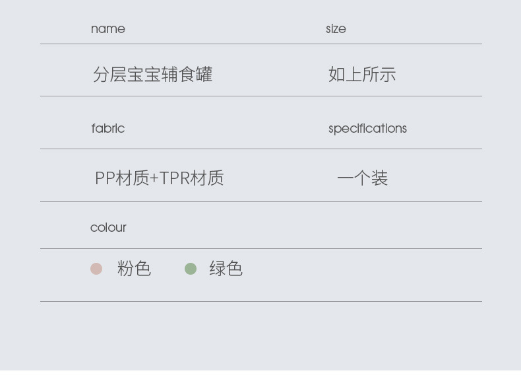Click the "fabric" heading
Screen dimensions: 521x383
coord(108,129)
